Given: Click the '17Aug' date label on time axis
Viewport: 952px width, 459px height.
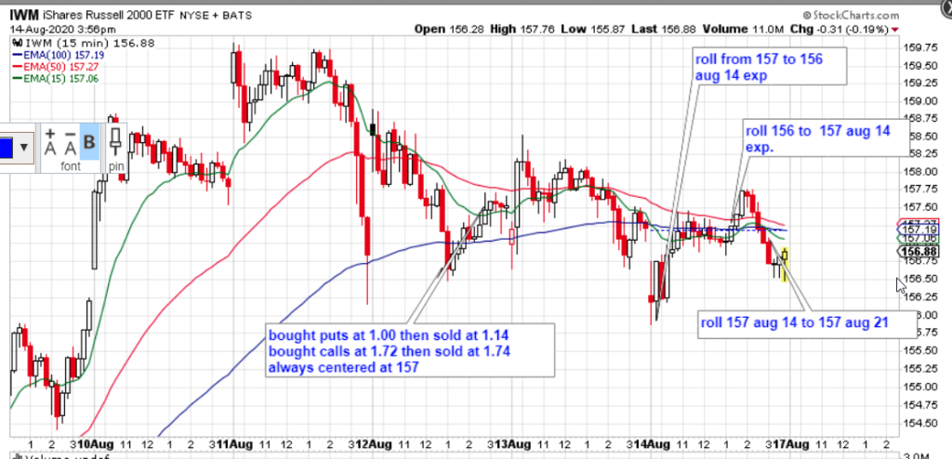Looking at the screenshot, I should pyautogui.click(x=793, y=443).
